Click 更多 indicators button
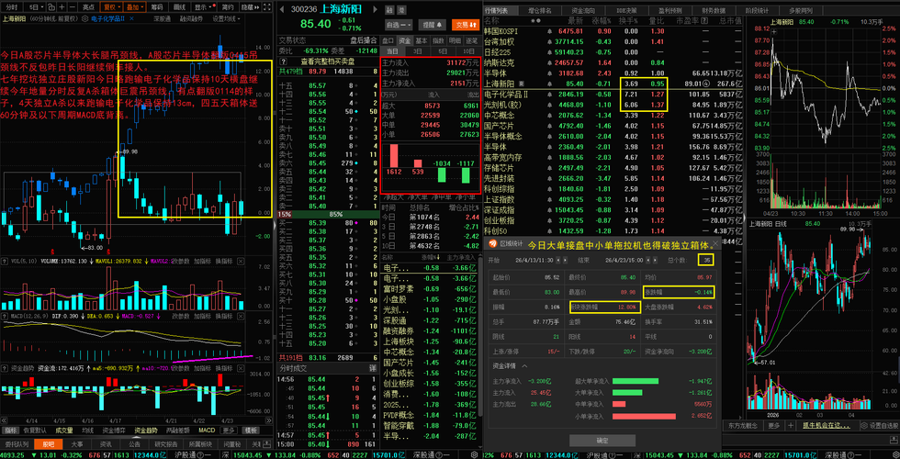 coord(229,430)
